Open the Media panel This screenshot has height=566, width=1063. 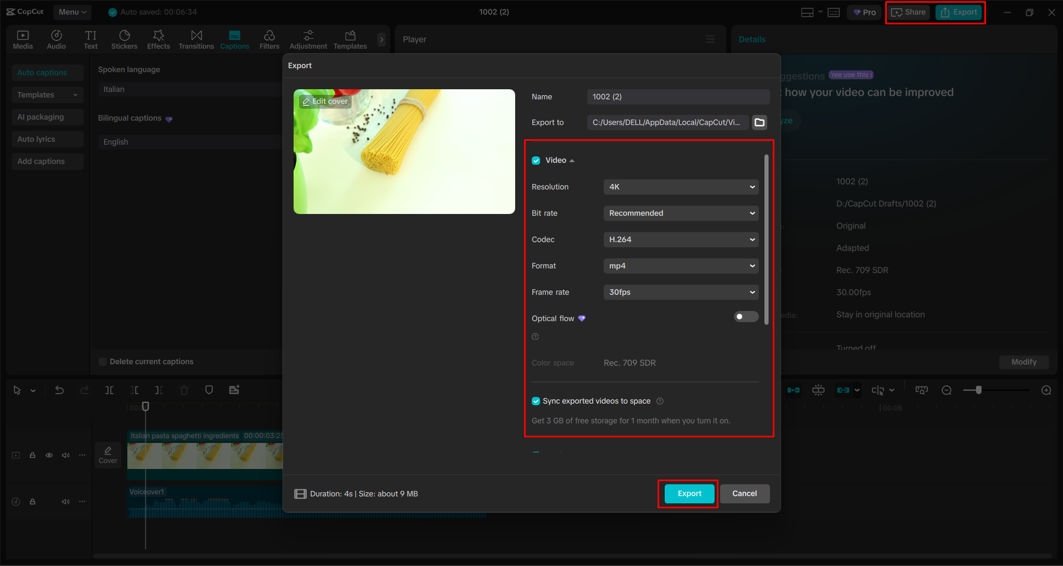click(23, 39)
